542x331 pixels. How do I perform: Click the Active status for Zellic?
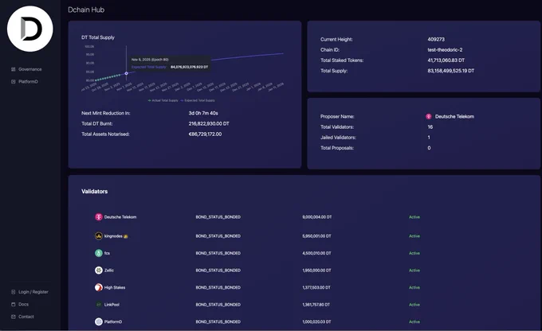click(x=414, y=271)
